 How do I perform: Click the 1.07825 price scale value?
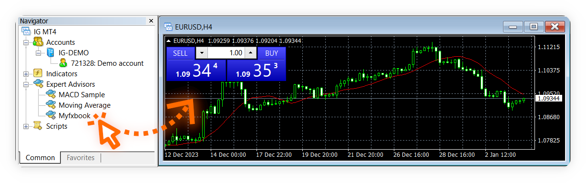[548, 140]
